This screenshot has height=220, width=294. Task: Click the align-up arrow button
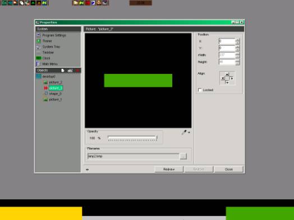(x=227, y=74)
